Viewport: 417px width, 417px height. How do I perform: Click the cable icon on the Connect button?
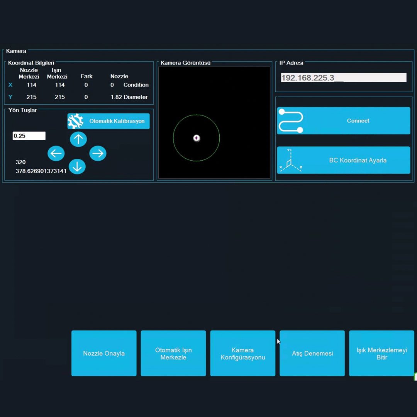[x=291, y=121]
